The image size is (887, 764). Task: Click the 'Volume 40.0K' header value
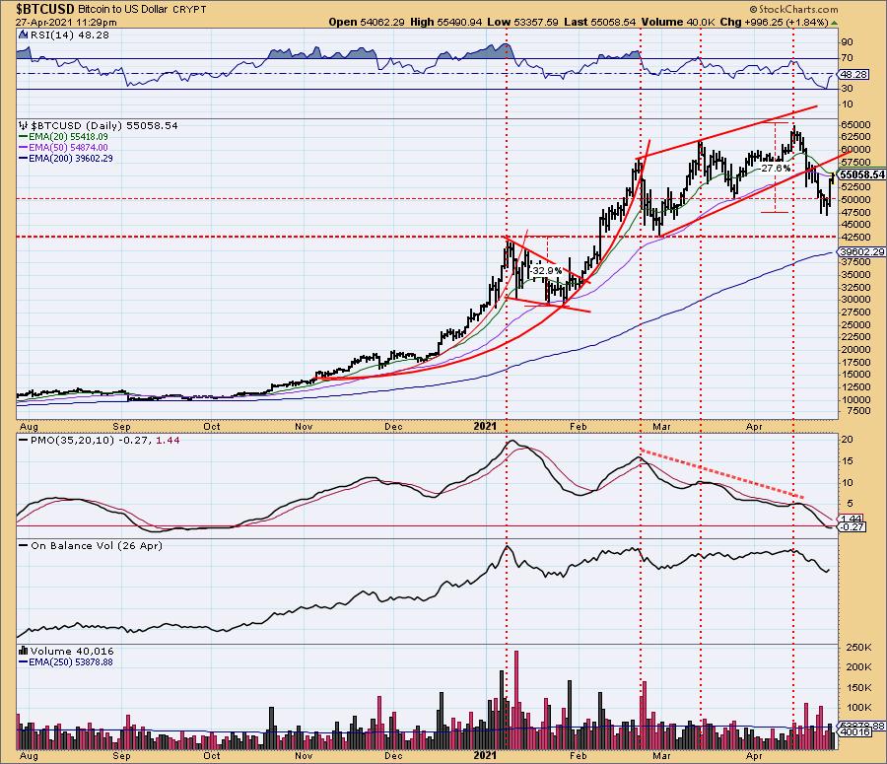(x=678, y=22)
